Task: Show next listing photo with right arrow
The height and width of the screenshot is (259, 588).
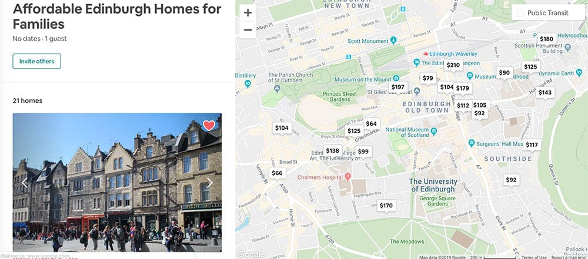Action: pyautogui.click(x=210, y=183)
